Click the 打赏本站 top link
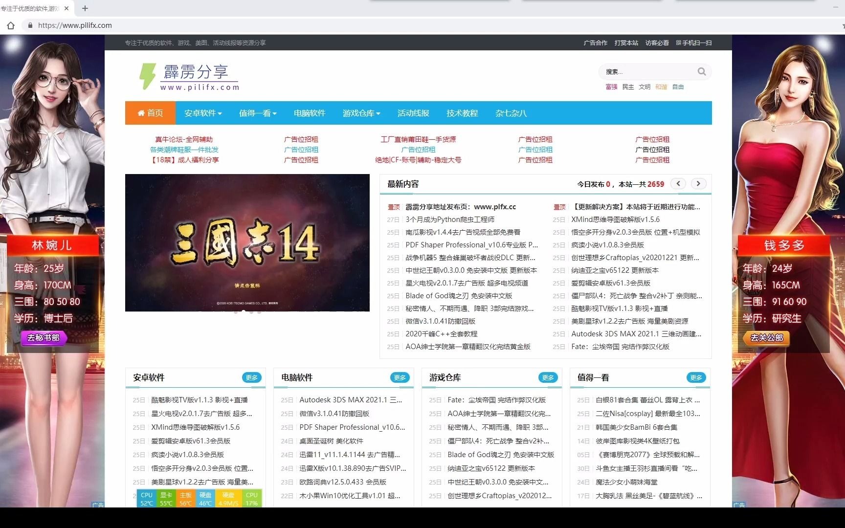Image resolution: width=845 pixels, height=528 pixels. pos(626,43)
